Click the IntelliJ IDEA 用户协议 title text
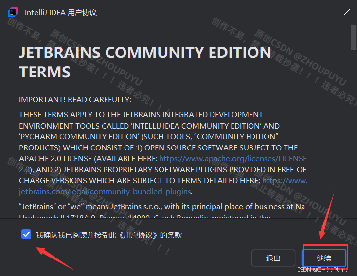This screenshot has width=357, height=276. pyautogui.click(x=61, y=13)
